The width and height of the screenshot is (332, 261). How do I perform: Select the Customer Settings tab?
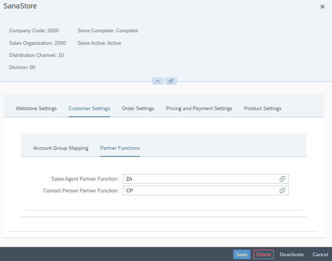[x=89, y=108]
